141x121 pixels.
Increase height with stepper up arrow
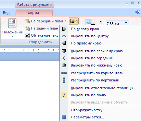click(x=126, y=22)
